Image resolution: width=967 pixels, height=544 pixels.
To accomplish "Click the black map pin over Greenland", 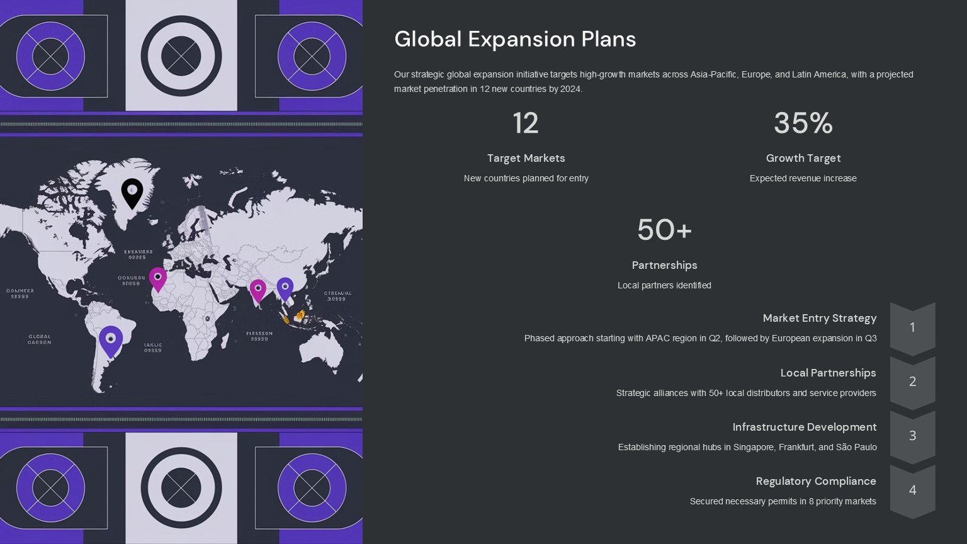I will click(x=132, y=191).
